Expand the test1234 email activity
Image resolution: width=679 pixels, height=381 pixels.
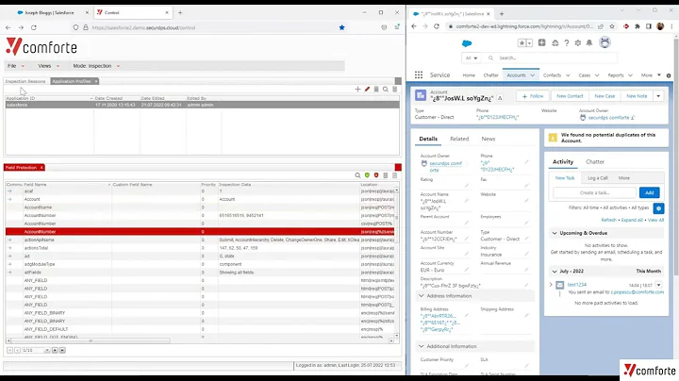(551, 285)
